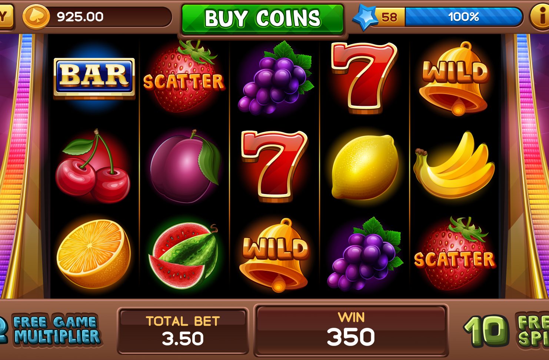
Task: Click the TOTAL BET 3.50 panel
Action: tap(183, 330)
